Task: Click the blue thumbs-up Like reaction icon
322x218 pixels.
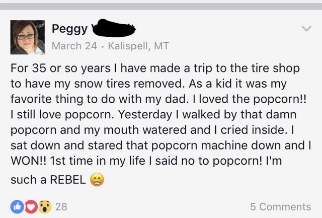Action: (x=17, y=206)
